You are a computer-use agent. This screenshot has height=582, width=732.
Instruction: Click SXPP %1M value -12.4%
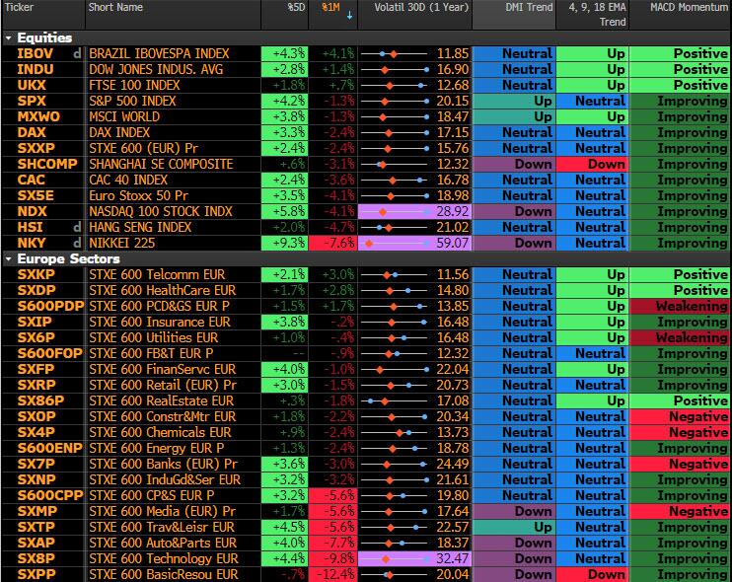[332, 574]
